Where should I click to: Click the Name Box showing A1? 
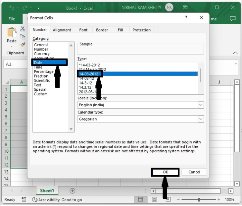[x=16, y=64]
